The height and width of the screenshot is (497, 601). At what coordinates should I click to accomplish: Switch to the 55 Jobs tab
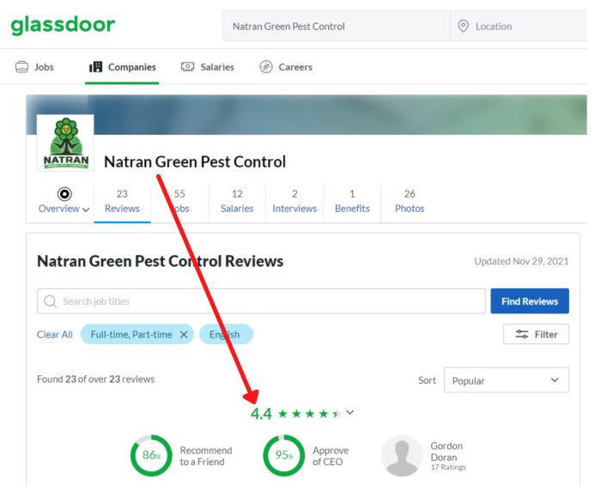pyautogui.click(x=179, y=202)
